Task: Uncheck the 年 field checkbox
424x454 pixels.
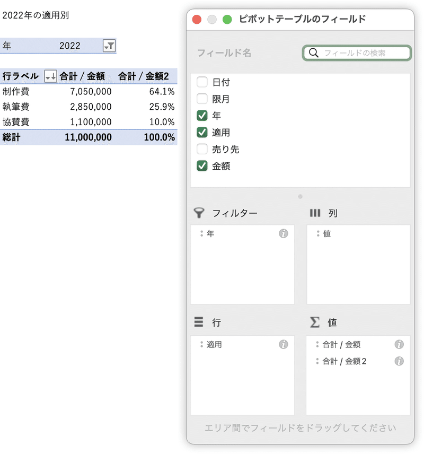Action: pos(202,116)
